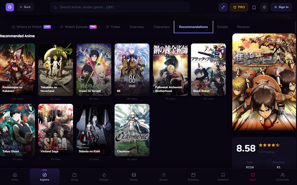Switch to Watch Episode tab
The width and height of the screenshot is (297, 185).
(x=78, y=27)
